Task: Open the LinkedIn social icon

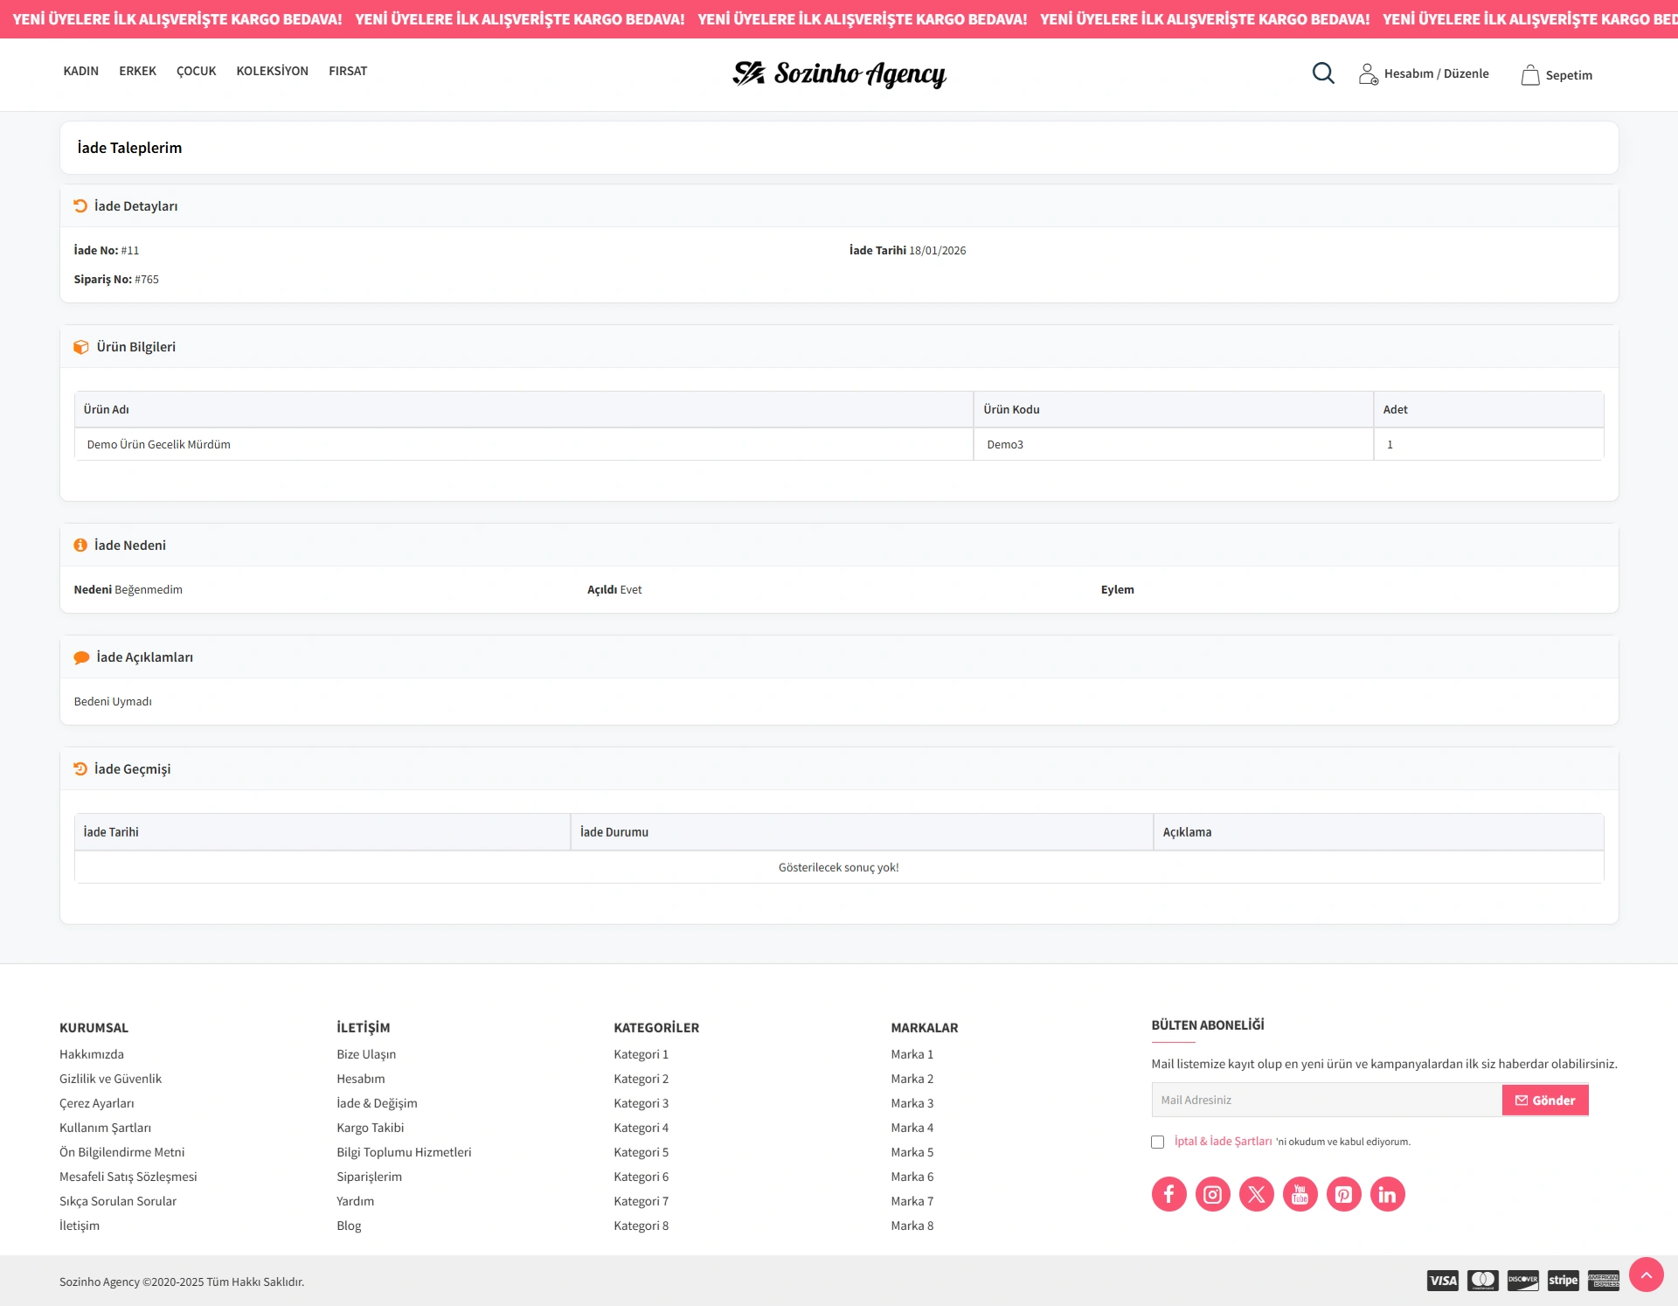Action: pyautogui.click(x=1387, y=1194)
